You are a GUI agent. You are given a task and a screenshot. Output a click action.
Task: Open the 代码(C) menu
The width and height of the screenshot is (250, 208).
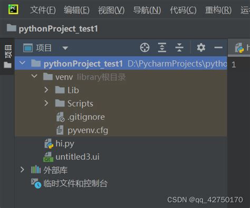point(183,10)
